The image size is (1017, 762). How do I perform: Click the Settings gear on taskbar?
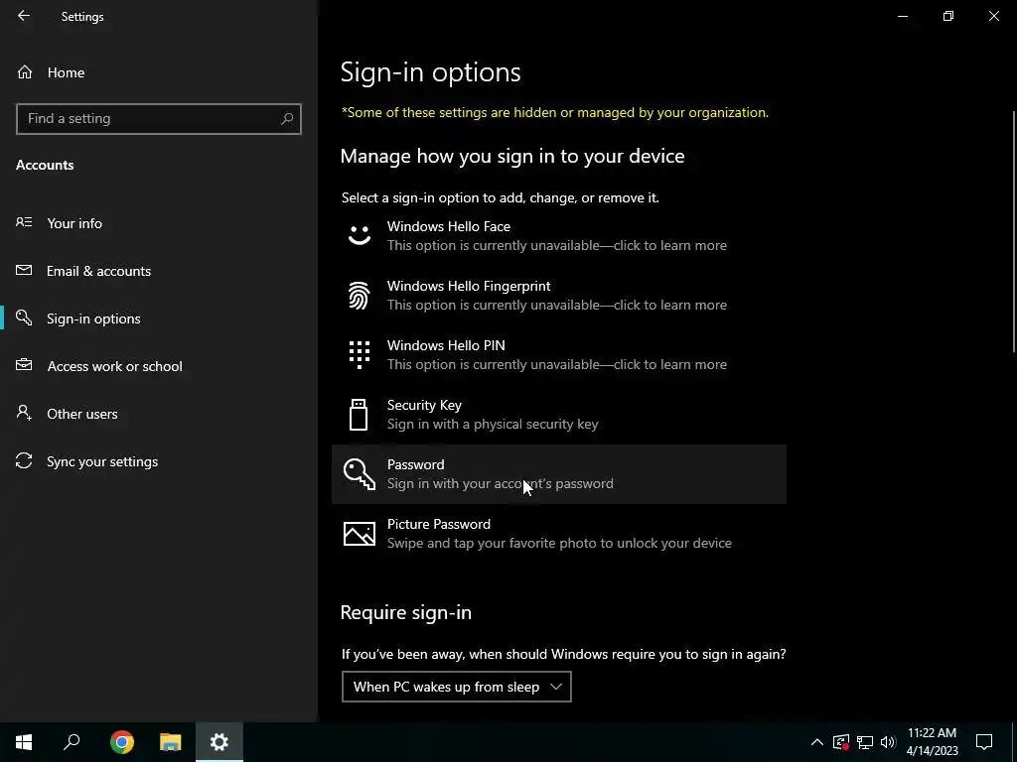point(219,742)
